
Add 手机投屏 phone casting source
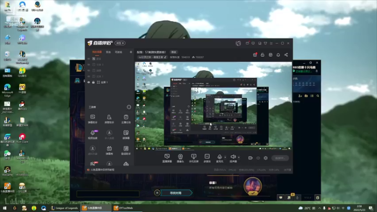[x=194, y=158]
